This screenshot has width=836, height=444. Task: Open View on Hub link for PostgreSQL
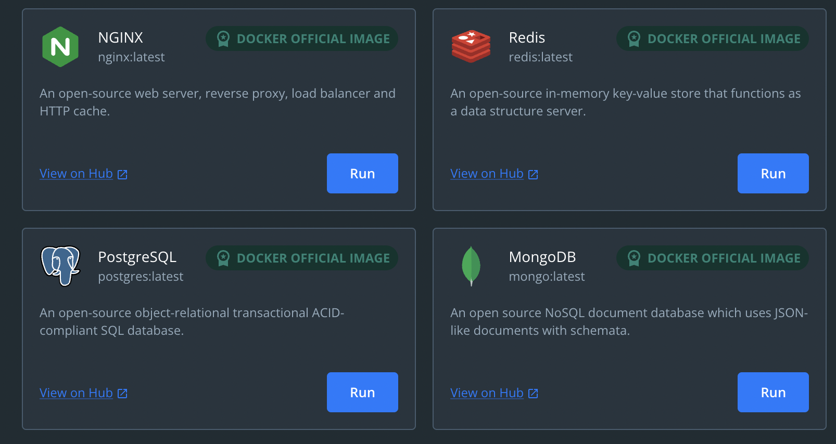click(76, 393)
